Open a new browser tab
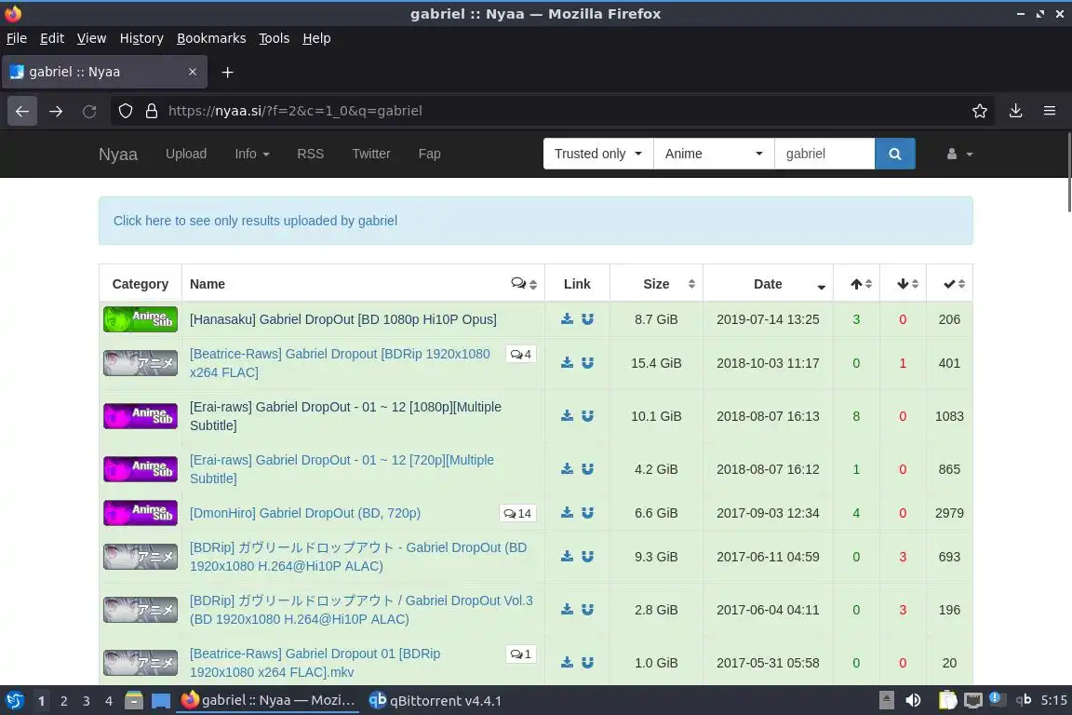1072x715 pixels. click(x=228, y=72)
